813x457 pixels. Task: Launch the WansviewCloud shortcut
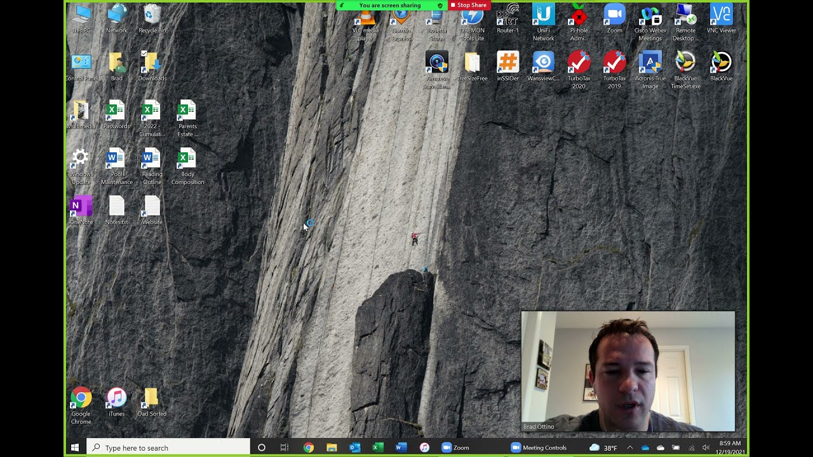[543, 67]
